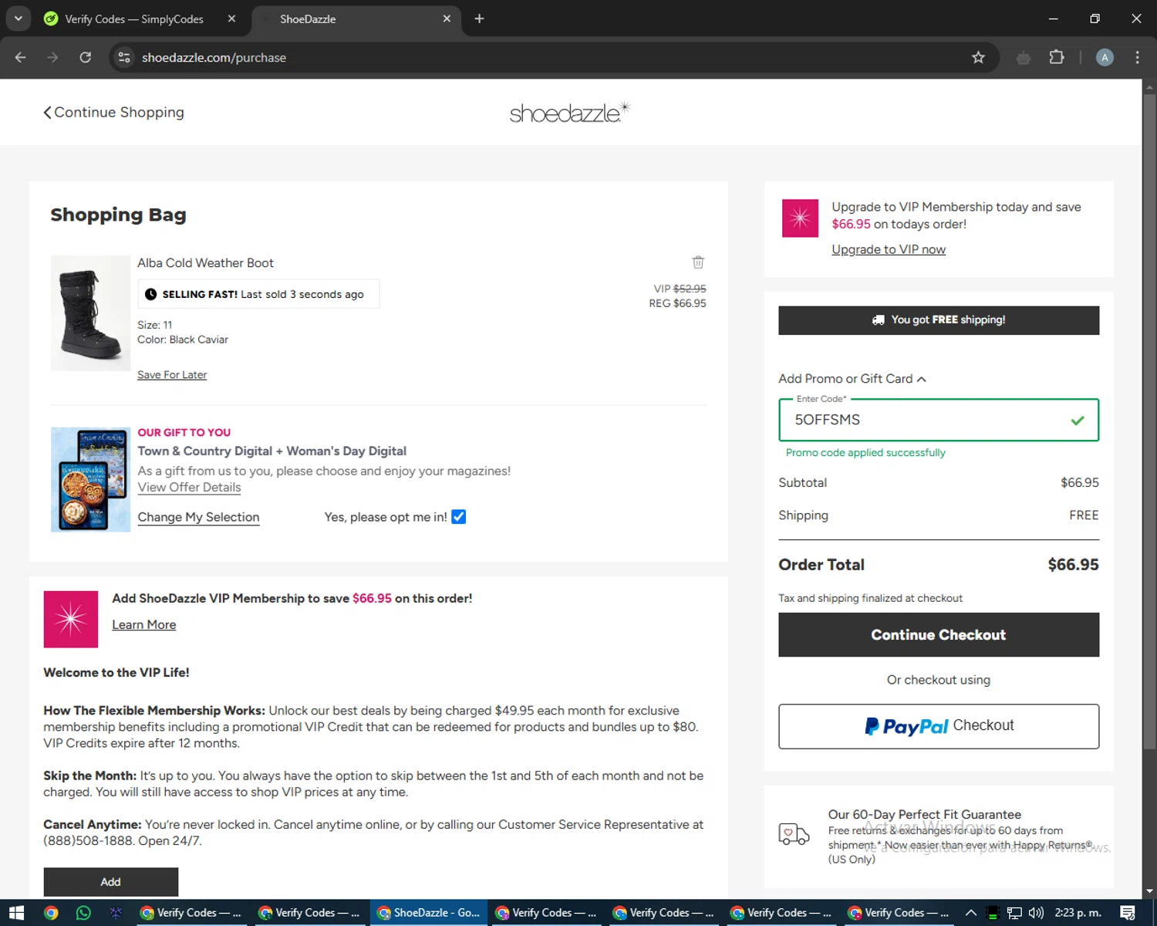This screenshot has height=926, width=1157.
Task: Open the Windows Start menu
Action: (x=16, y=913)
